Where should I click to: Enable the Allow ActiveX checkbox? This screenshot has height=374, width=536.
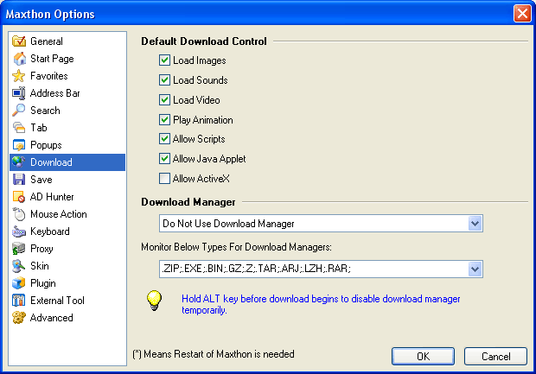pyautogui.click(x=164, y=179)
